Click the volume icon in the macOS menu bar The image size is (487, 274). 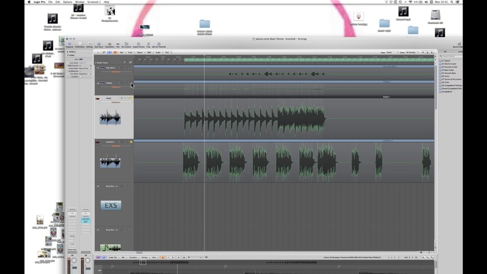coord(426,2)
